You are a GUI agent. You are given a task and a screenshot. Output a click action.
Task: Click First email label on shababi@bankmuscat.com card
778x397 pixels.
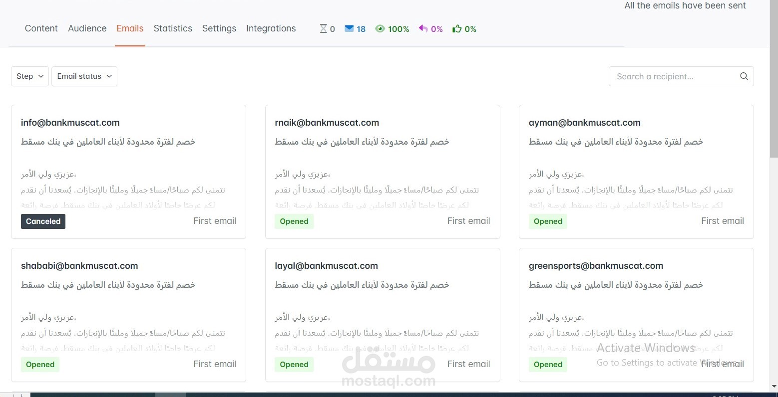pos(215,364)
